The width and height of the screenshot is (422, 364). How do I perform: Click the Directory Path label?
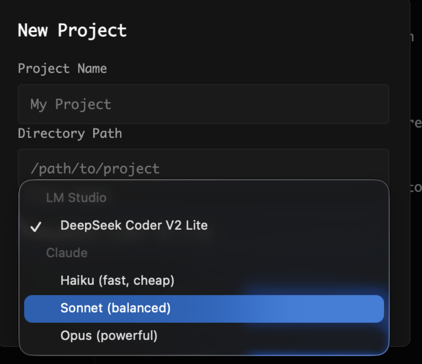(x=70, y=133)
